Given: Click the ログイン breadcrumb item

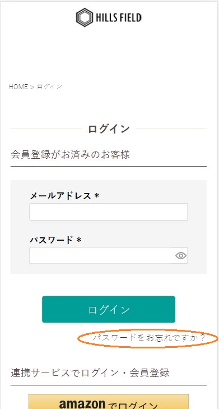Looking at the screenshot, I should [49, 86].
